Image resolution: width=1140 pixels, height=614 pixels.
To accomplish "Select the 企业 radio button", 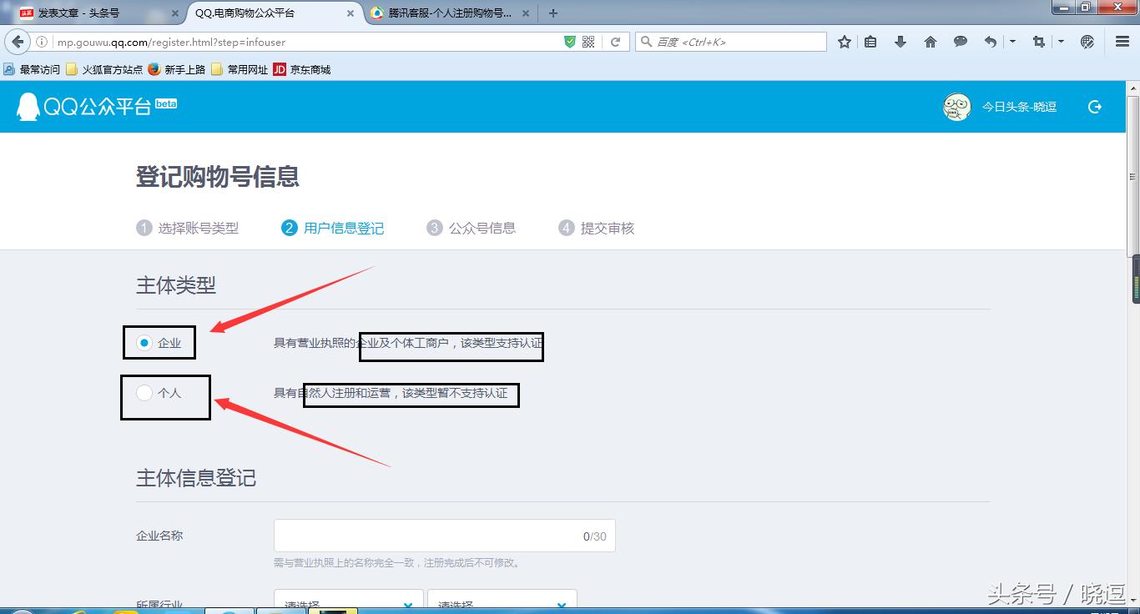I will tap(144, 342).
